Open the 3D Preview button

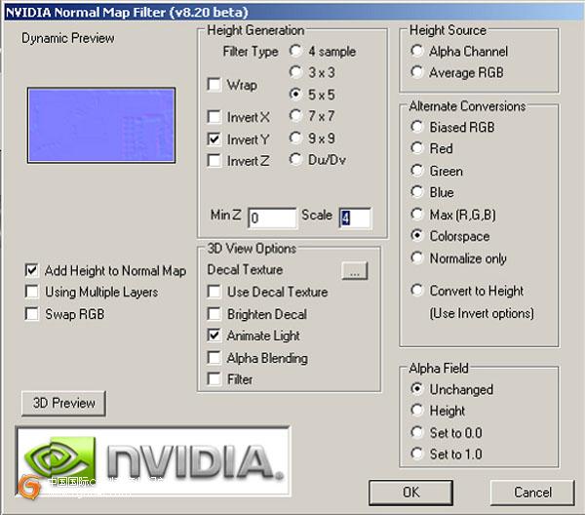pos(63,403)
